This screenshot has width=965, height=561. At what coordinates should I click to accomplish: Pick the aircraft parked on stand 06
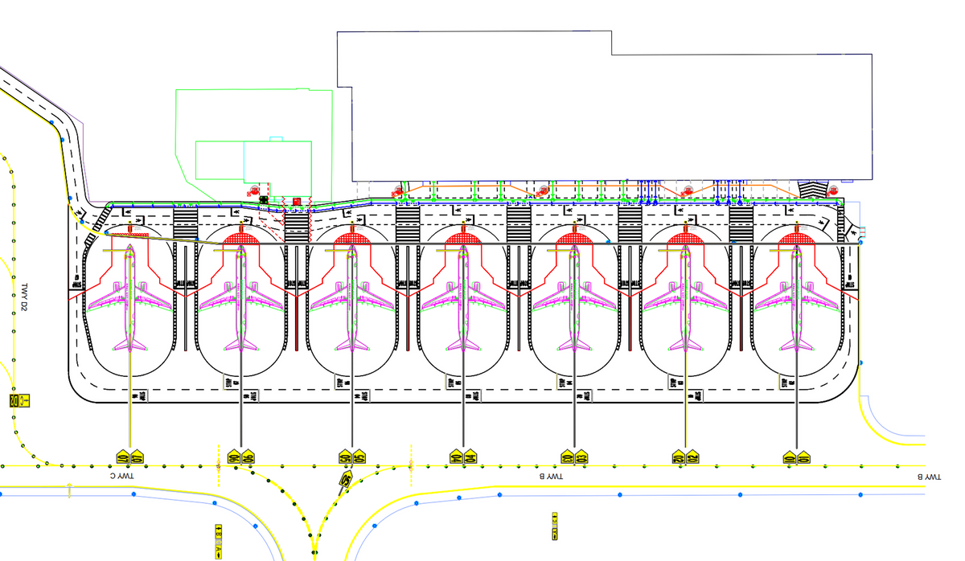[x=240, y=298]
